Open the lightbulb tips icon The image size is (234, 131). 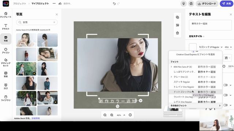(184, 4)
